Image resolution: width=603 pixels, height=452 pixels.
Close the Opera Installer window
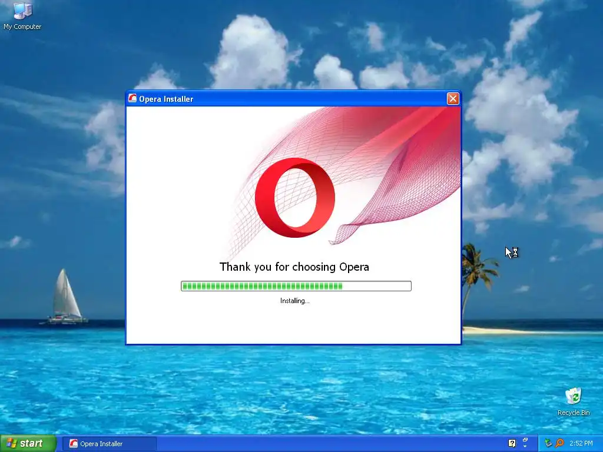453,99
